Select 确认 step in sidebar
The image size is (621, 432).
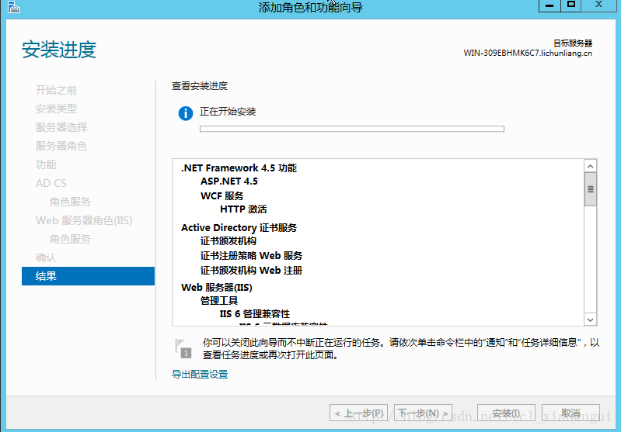pos(46,257)
